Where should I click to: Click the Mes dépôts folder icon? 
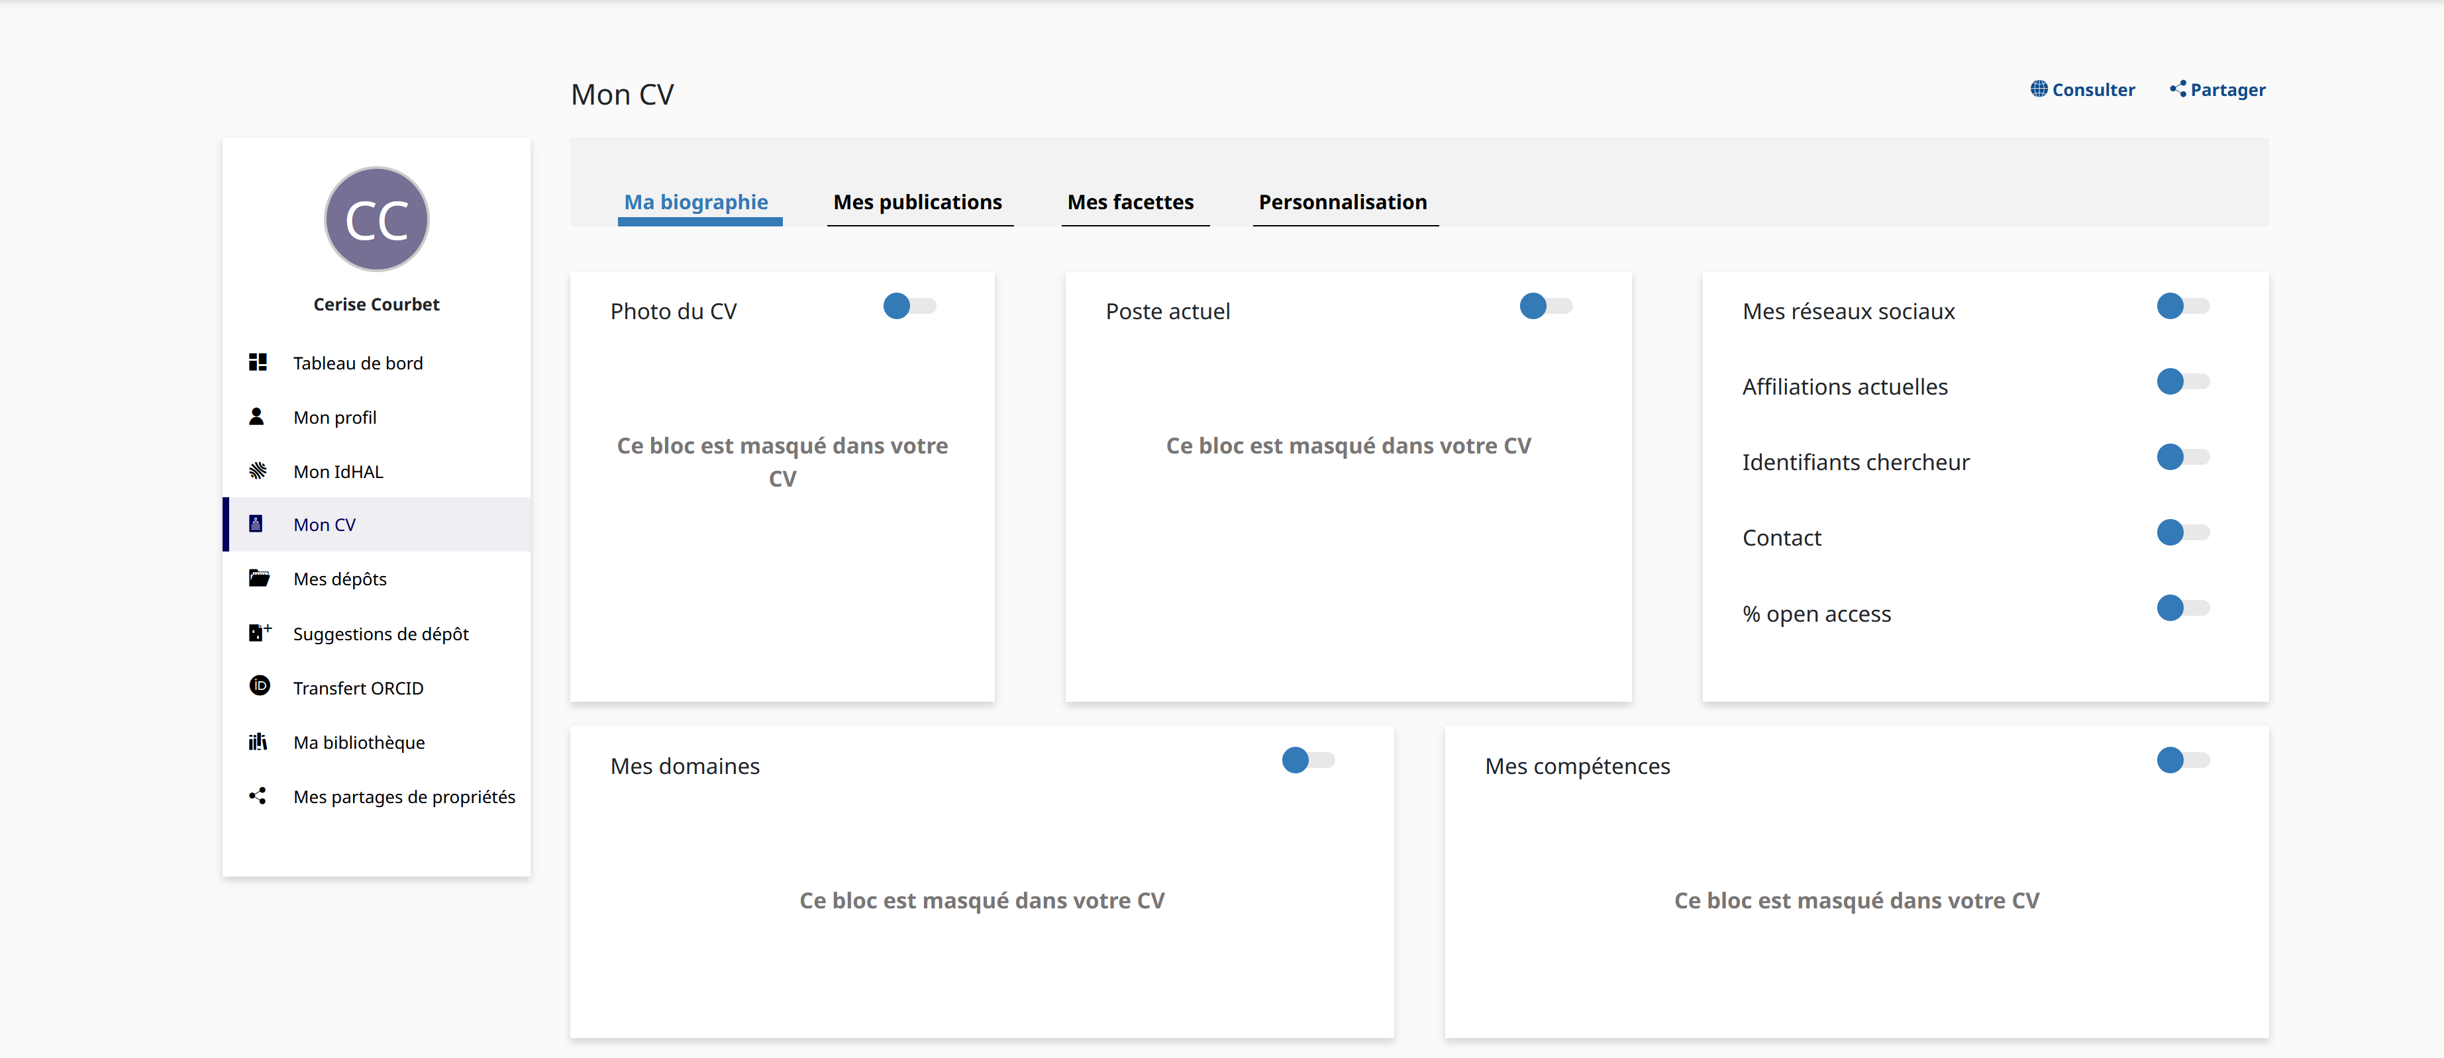tap(259, 577)
